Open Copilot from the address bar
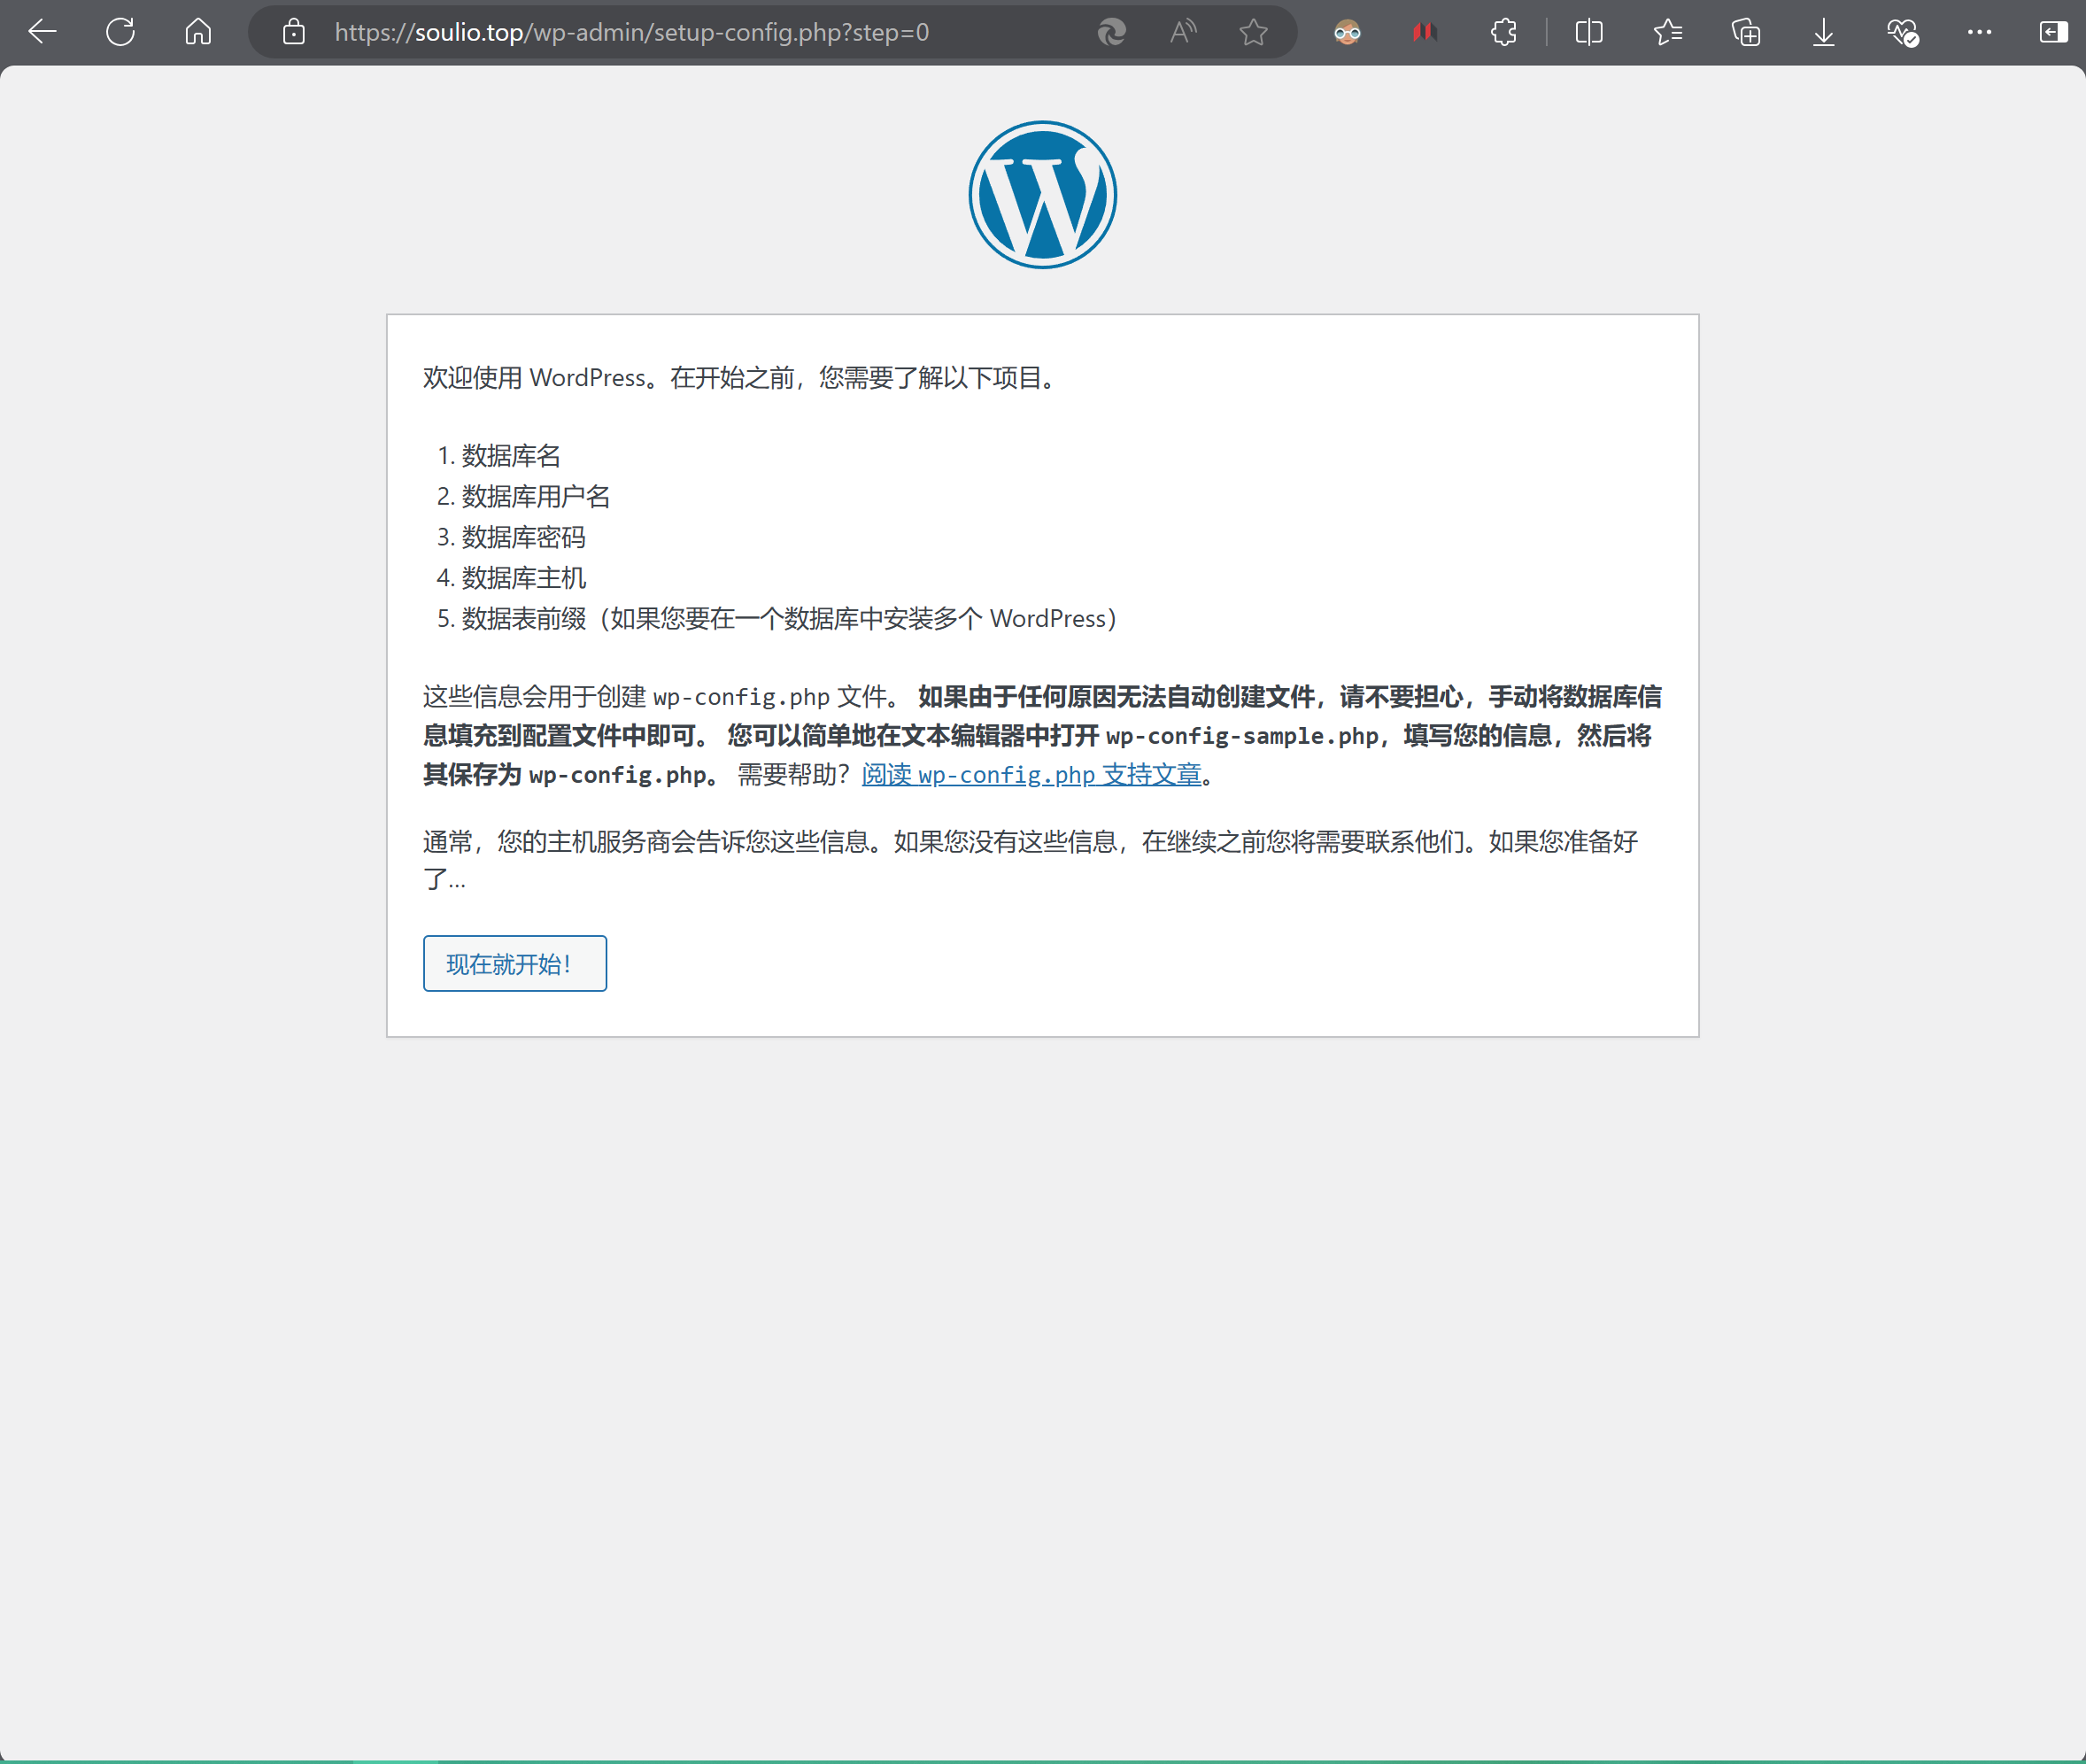 [x=1110, y=32]
